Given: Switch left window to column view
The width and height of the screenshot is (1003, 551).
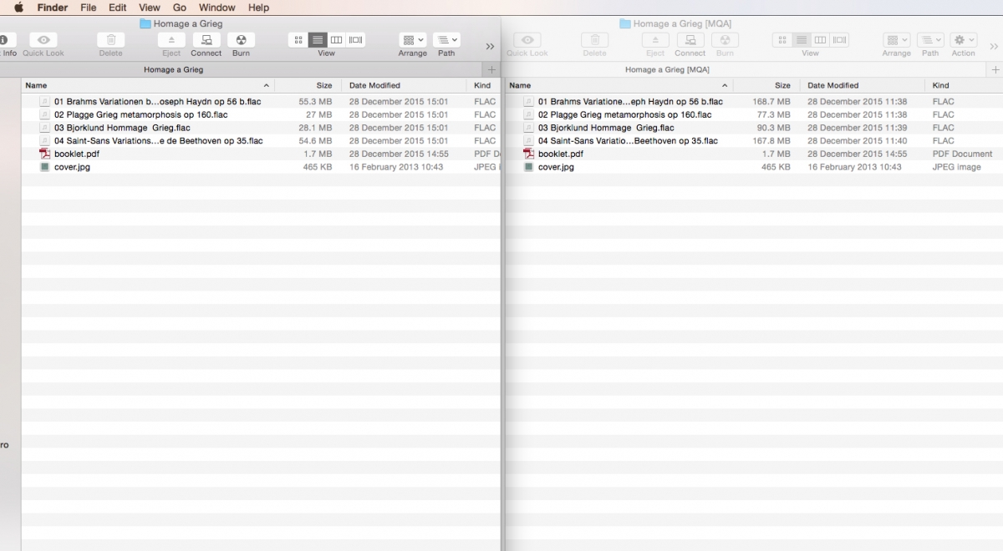Looking at the screenshot, I should pos(336,39).
